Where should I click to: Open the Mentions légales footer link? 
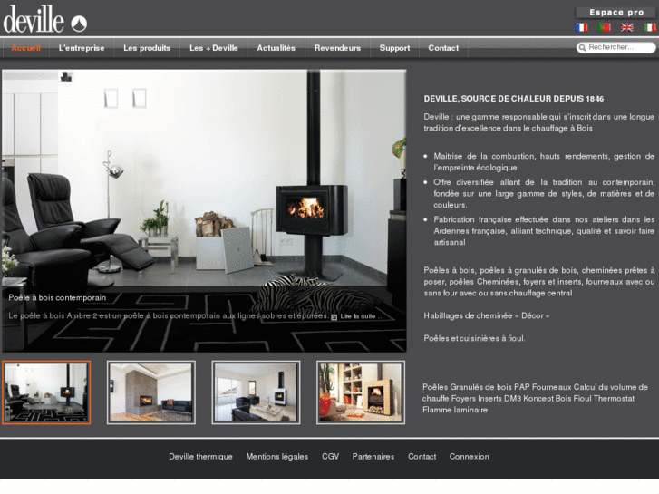277,457
